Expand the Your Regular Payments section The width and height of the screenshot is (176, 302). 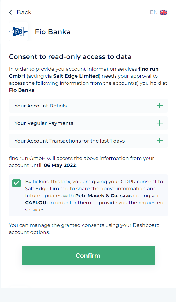(x=44, y=123)
